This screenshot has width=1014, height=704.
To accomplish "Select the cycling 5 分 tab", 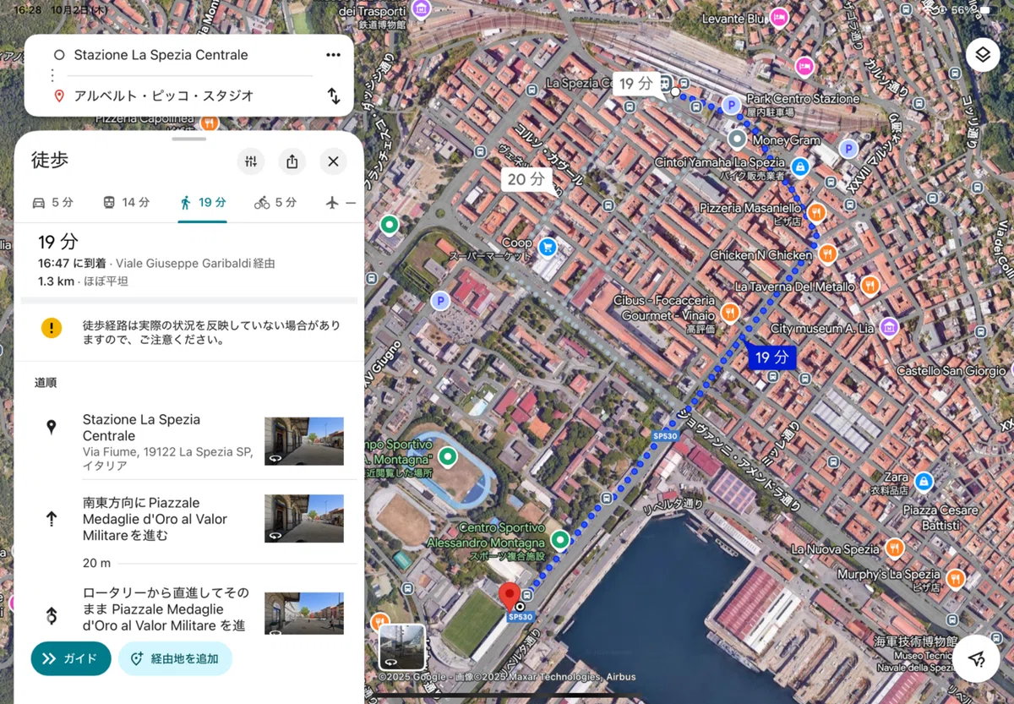I will (x=275, y=203).
